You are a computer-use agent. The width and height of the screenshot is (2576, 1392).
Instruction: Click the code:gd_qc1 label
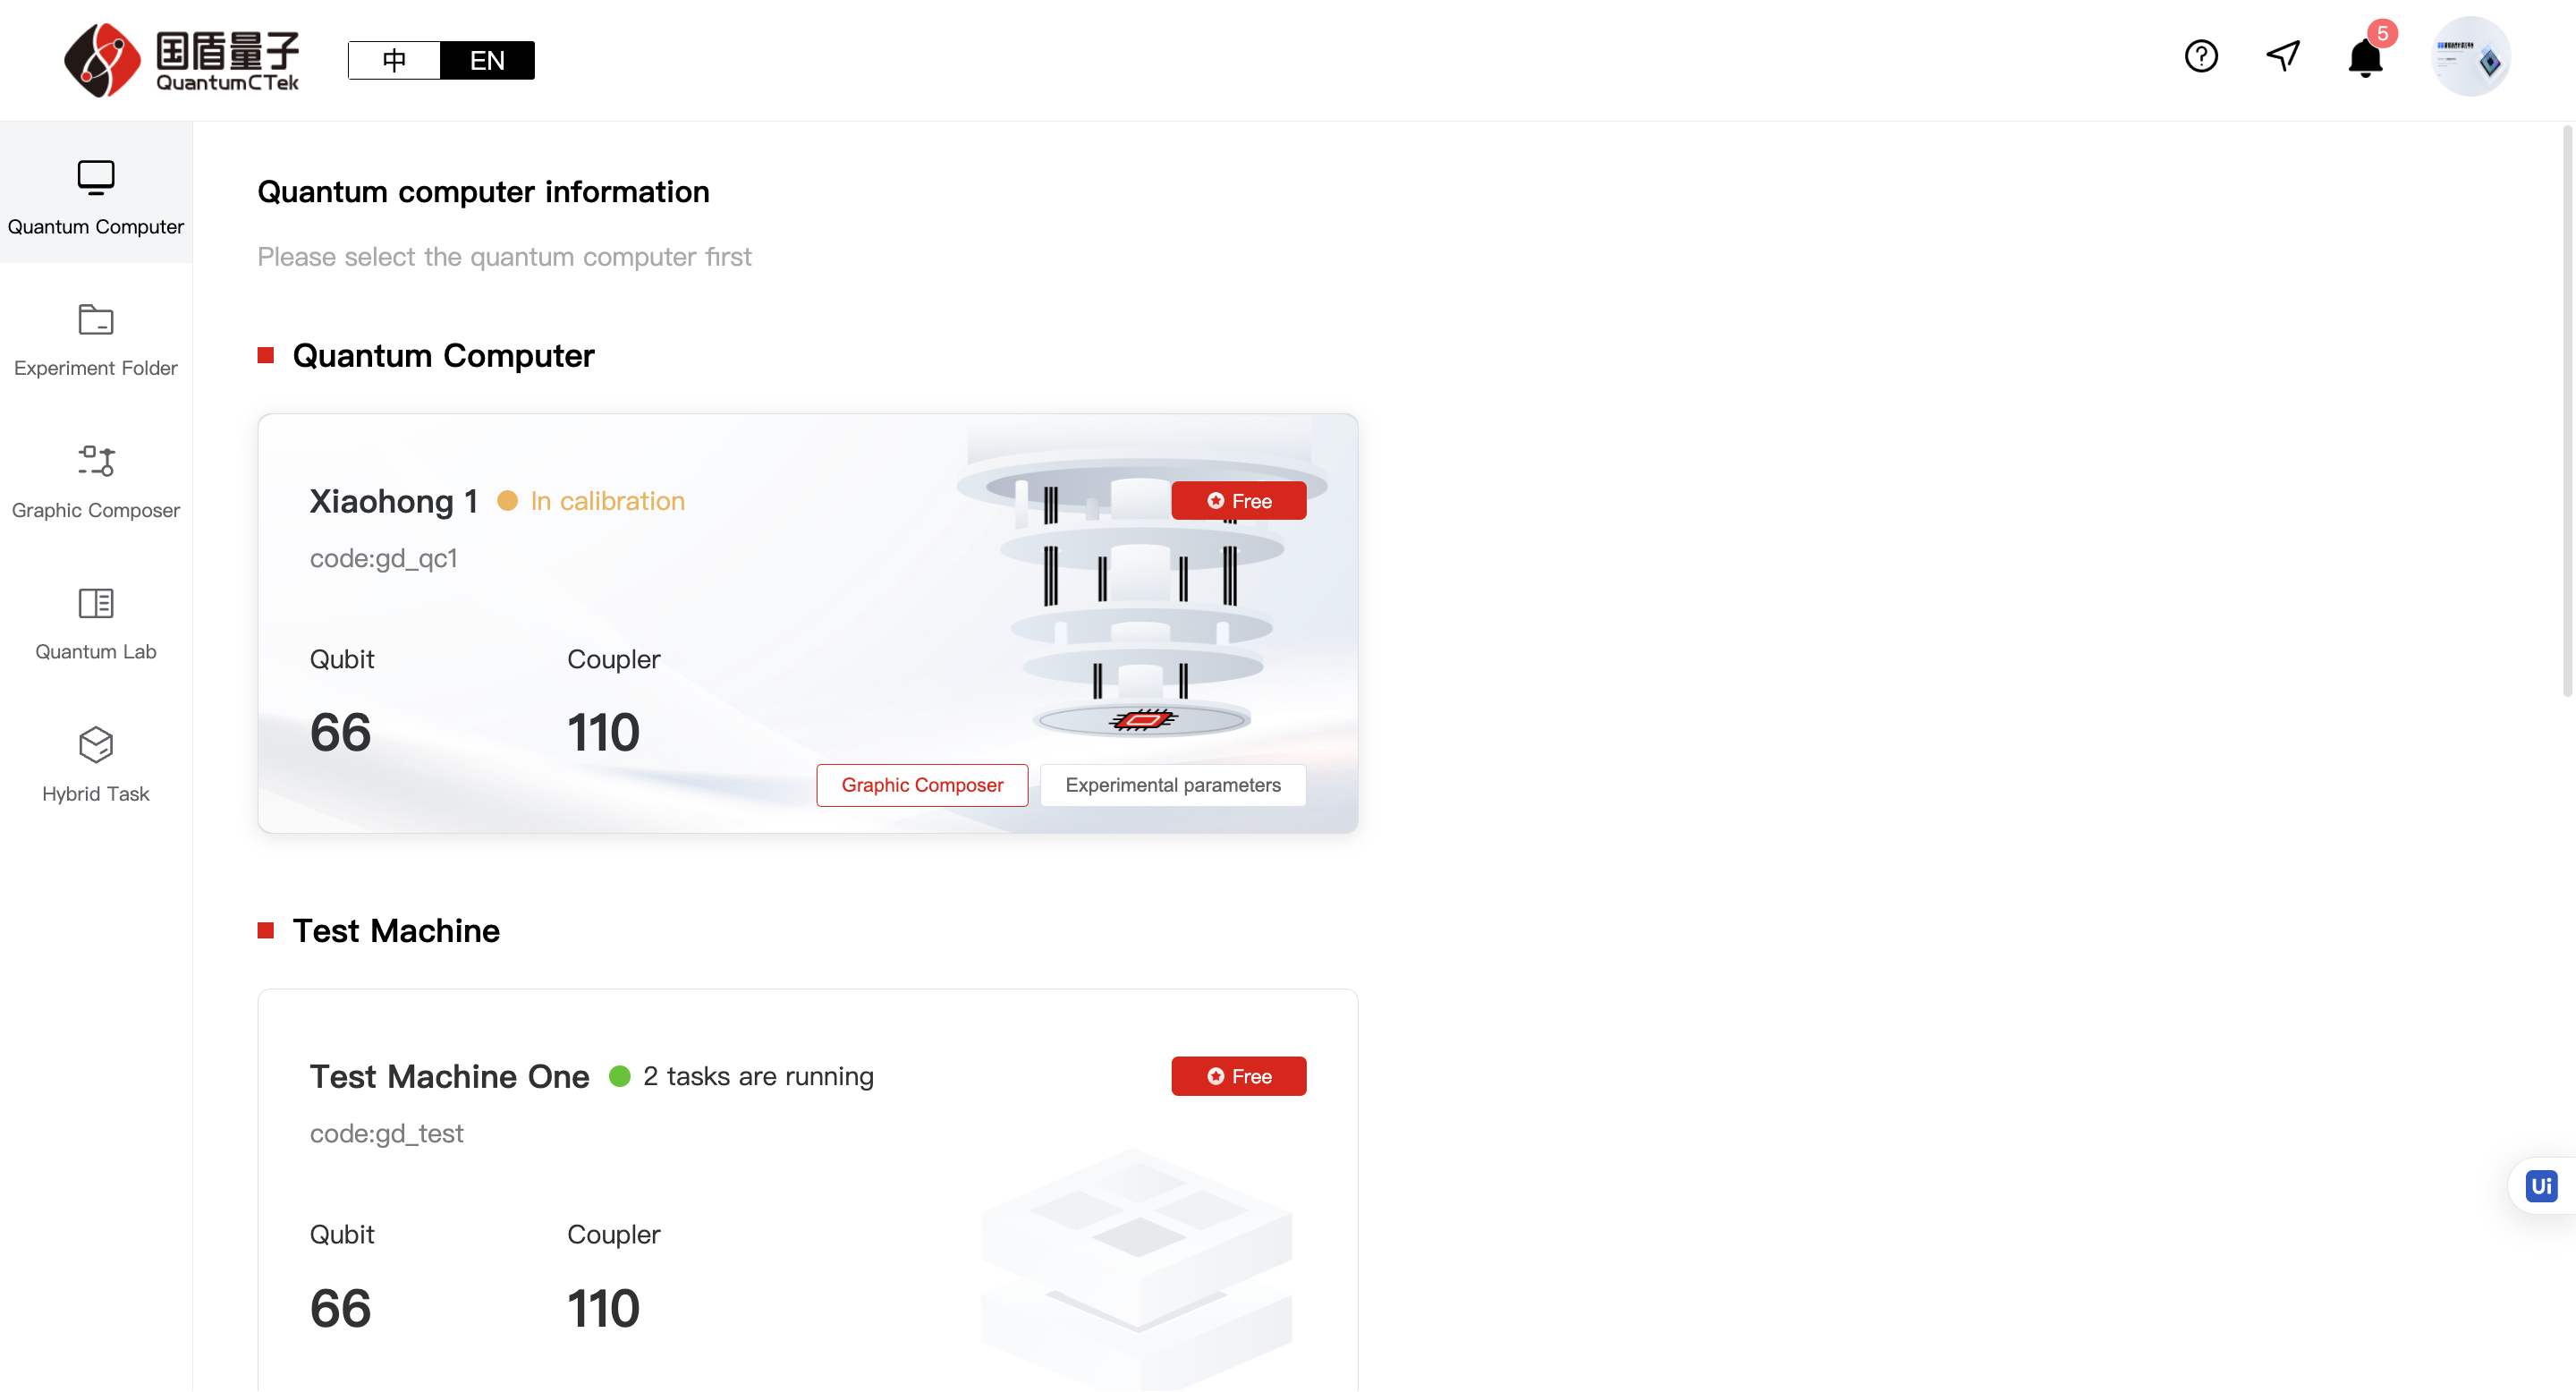[x=384, y=559]
